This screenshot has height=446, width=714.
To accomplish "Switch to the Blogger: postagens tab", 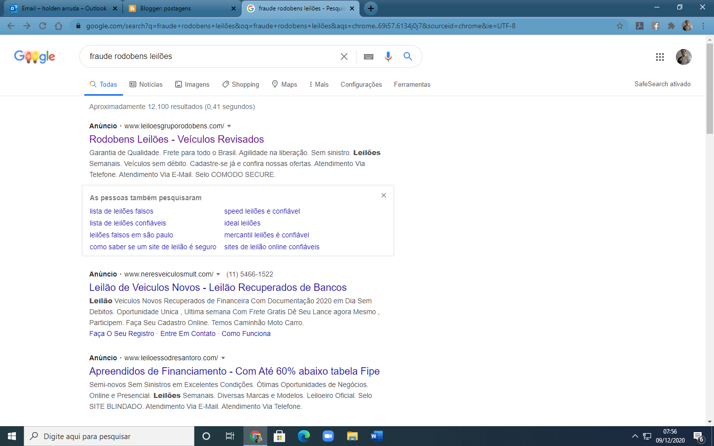I will [x=181, y=8].
